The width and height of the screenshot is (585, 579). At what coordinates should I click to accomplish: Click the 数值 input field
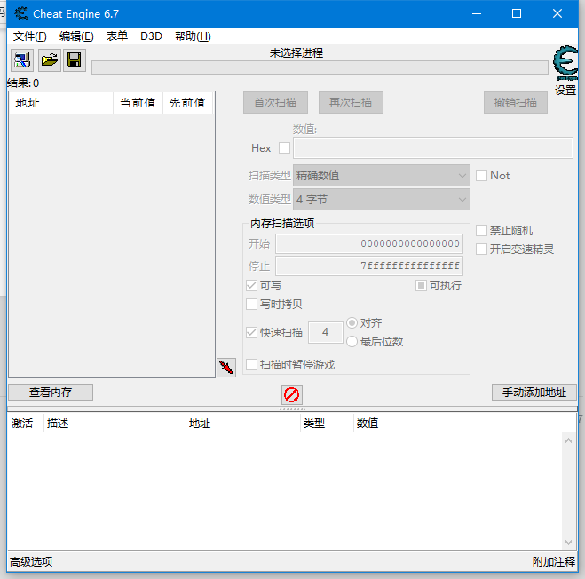tap(433, 147)
